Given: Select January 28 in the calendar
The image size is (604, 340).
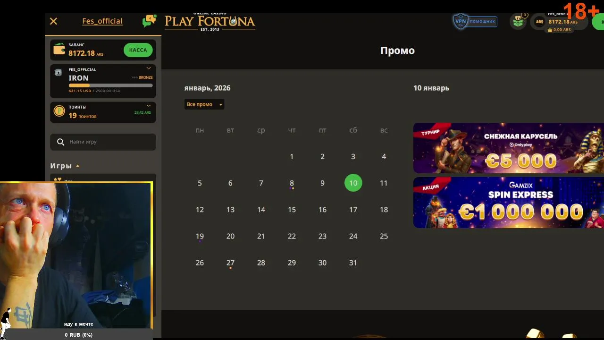Looking at the screenshot, I should 261,263.
